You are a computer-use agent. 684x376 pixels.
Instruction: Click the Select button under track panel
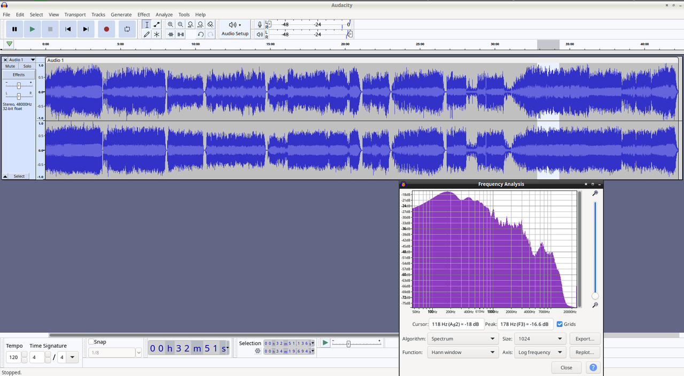click(19, 176)
